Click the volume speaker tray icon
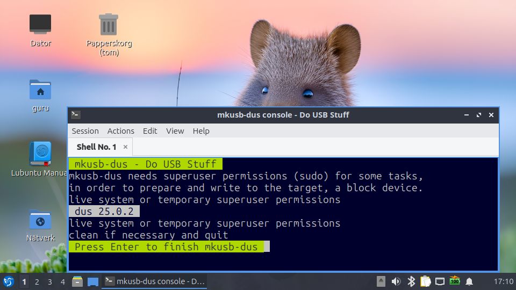Viewport: 516px width, 290px height. [x=396, y=281]
